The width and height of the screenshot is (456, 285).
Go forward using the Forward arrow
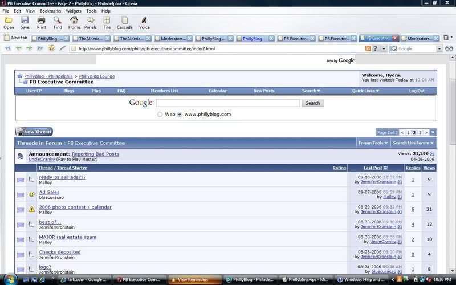click(x=29, y=48)
